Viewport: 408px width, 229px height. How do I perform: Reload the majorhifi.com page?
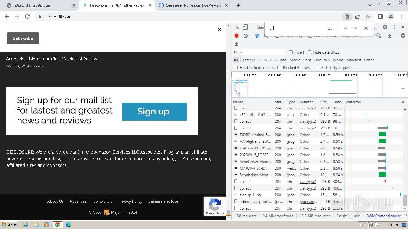27,17
